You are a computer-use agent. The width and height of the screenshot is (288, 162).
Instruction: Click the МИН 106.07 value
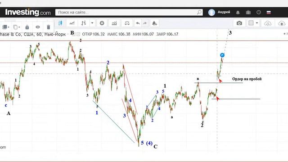click(x=143, y=34)
